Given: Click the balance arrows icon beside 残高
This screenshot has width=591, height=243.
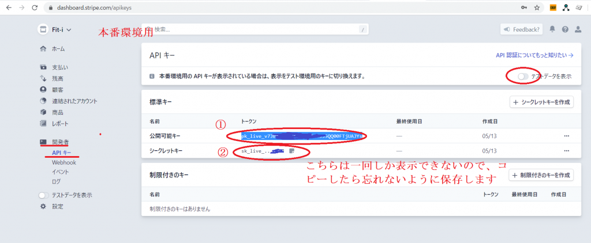Looking at the screenshot, I should 43,79.
